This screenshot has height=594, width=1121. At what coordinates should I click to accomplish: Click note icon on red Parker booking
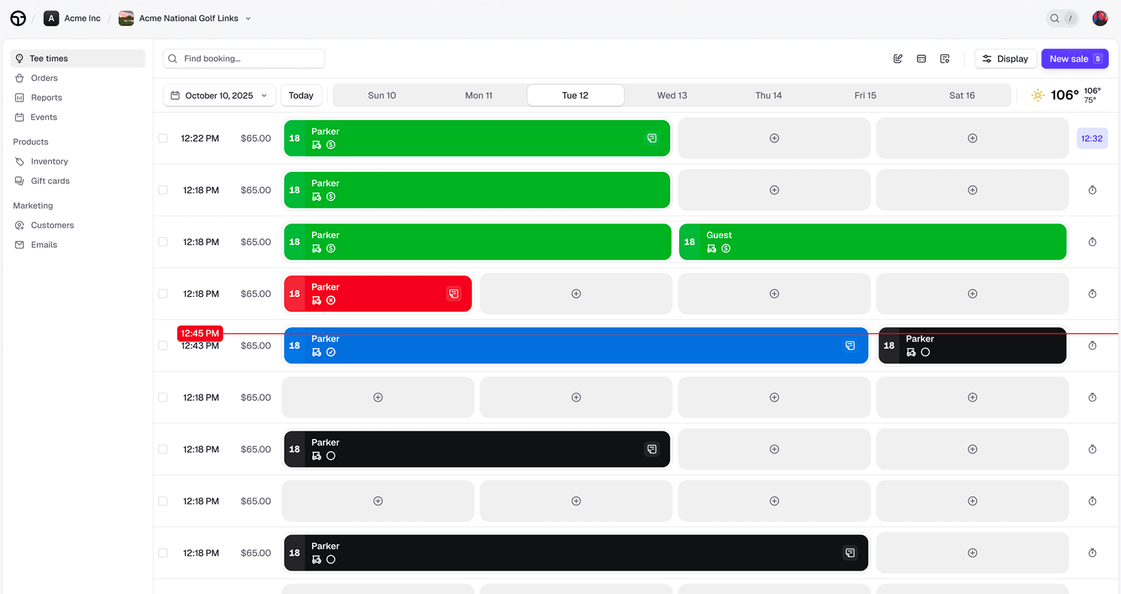tap(454, 294)
